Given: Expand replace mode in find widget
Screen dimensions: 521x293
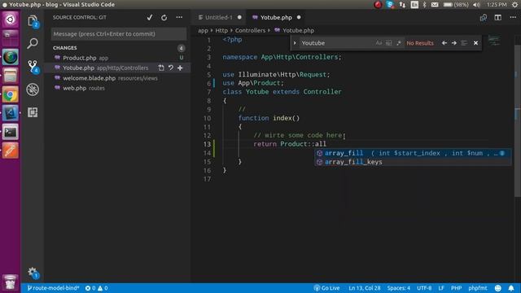Looking at the screenshot, I should (x=295, y=43).
